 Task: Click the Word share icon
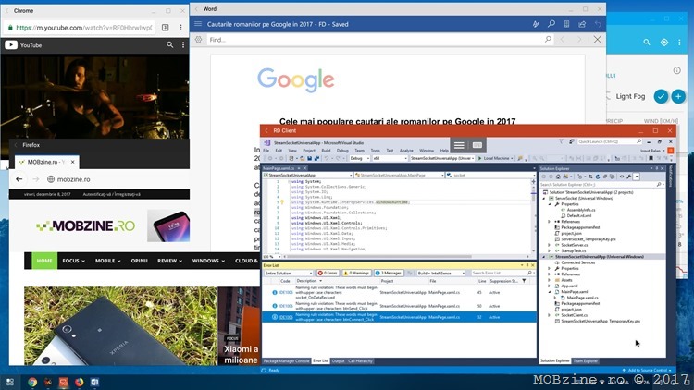[582, 24]
